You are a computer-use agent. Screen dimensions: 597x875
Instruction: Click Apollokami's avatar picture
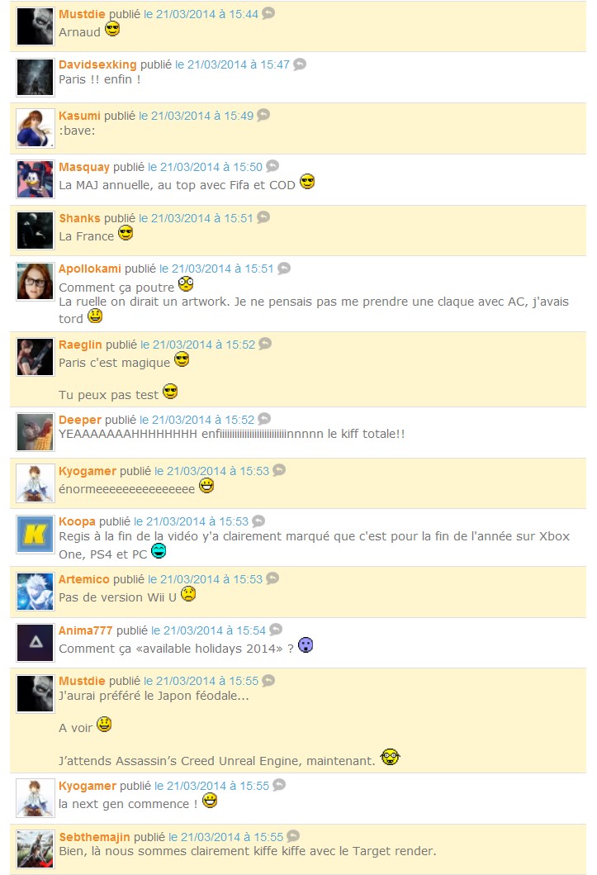coord(36,281)
